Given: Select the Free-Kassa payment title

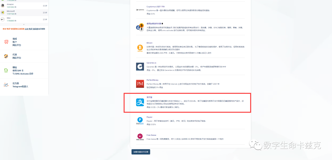Looking at the screenshot, I should point(151,135).
